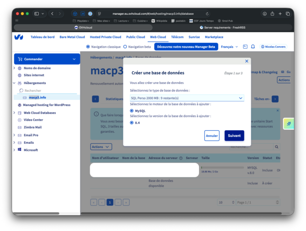Switch to the Server requirements FreshRSS tab
Screen dimensions: 306x231
223,28
